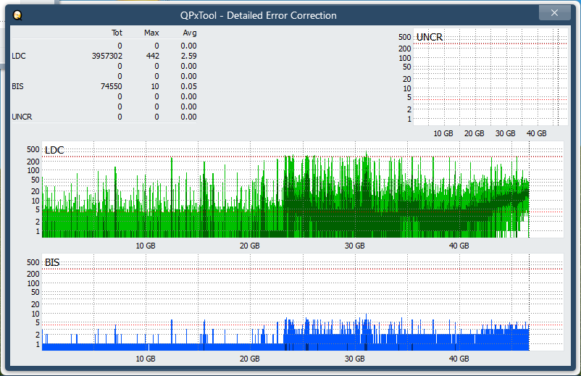
Task: Click the Max column header
Action: pyautogui.click(x=151, y=33)
